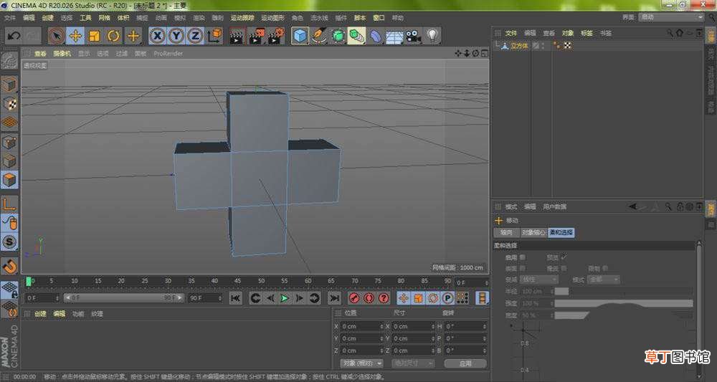The height and width of the screenshot is (382, 717).
Task: Open the Floor environment icon
Action: (x=394, y=36)
